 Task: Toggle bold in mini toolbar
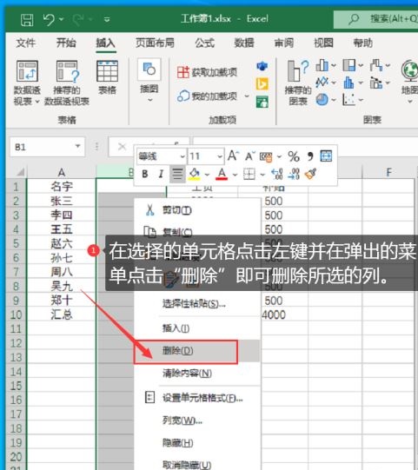coord(145,174)
